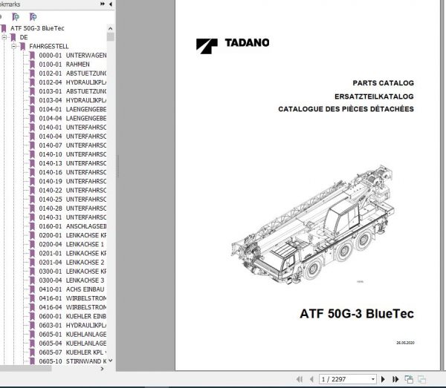Click the bookmark icon of 0600-01 KUEHLER
446x388 pixels.
point(32,317)
